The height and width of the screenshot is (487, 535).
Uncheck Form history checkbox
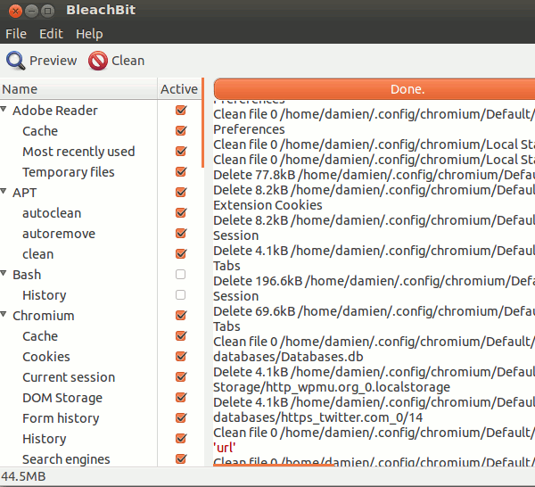click(x=181, y=417)
